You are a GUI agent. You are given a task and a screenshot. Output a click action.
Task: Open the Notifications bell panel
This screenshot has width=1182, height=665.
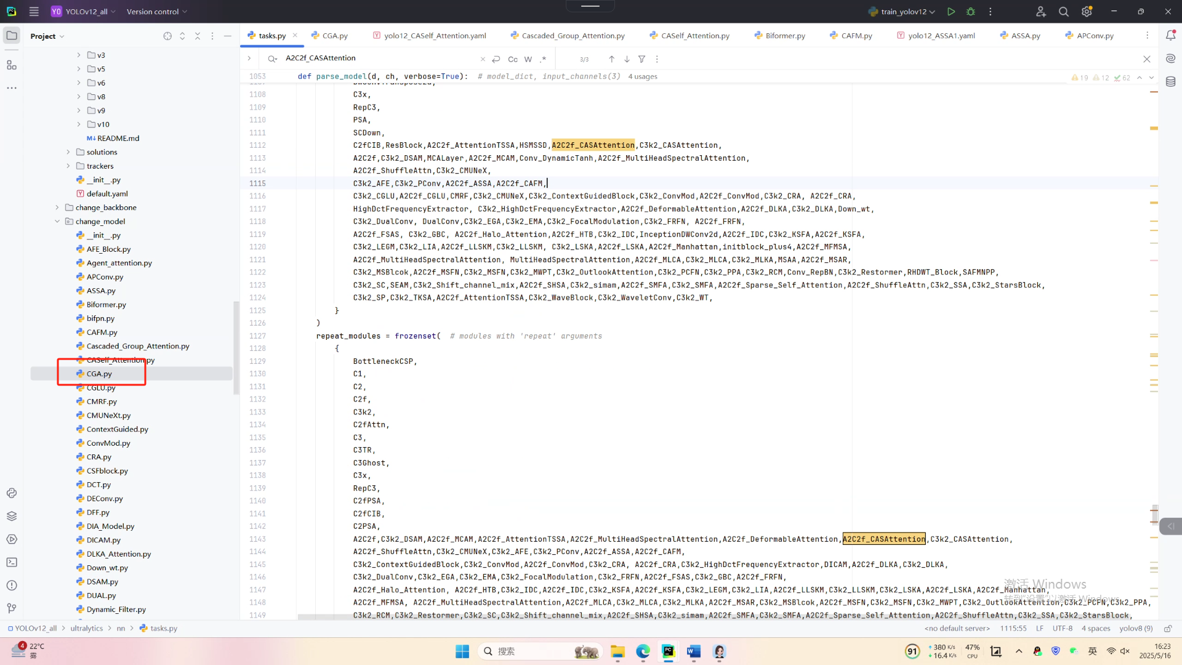click(1170, 36)
